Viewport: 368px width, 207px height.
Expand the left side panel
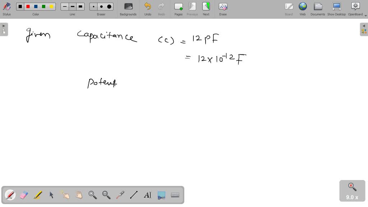4,29
